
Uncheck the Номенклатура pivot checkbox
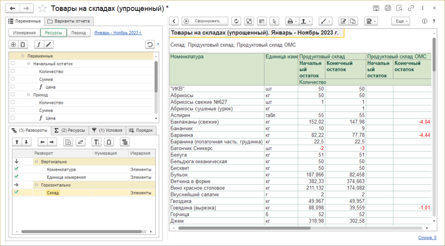(16, 169)
